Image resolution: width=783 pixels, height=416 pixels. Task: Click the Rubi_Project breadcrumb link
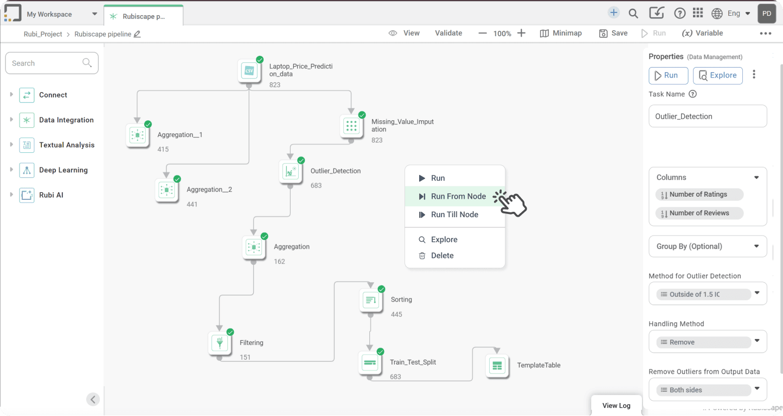pyautogui.click(x=43, y=34)
